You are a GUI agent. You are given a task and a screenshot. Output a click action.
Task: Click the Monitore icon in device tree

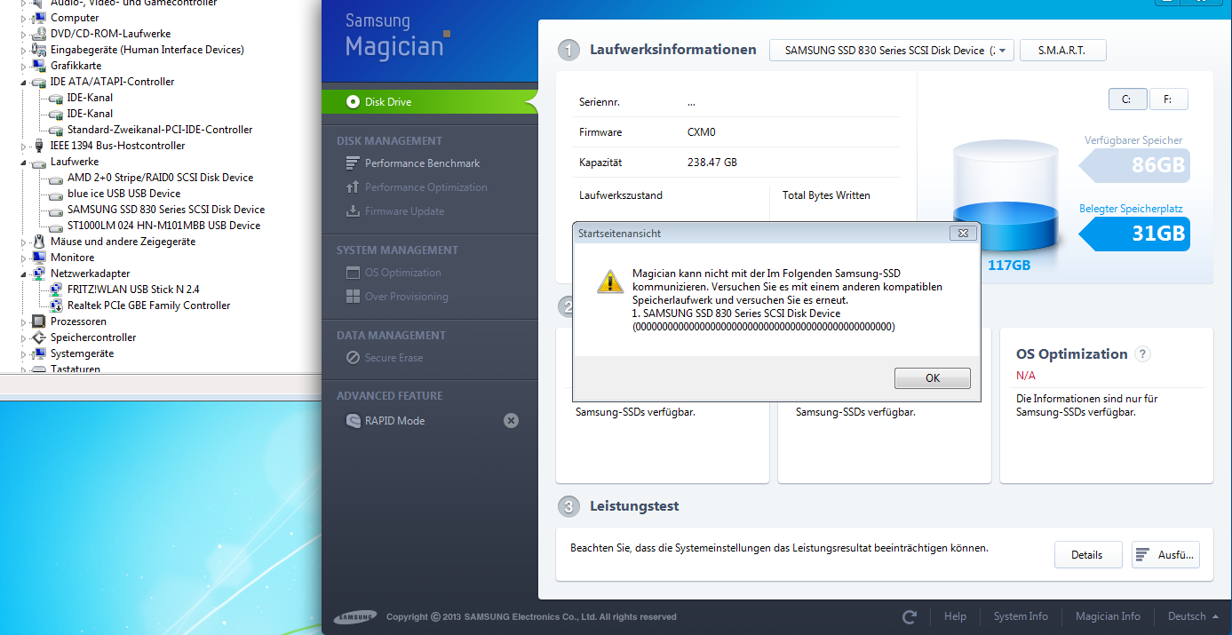tap(39, 258)
